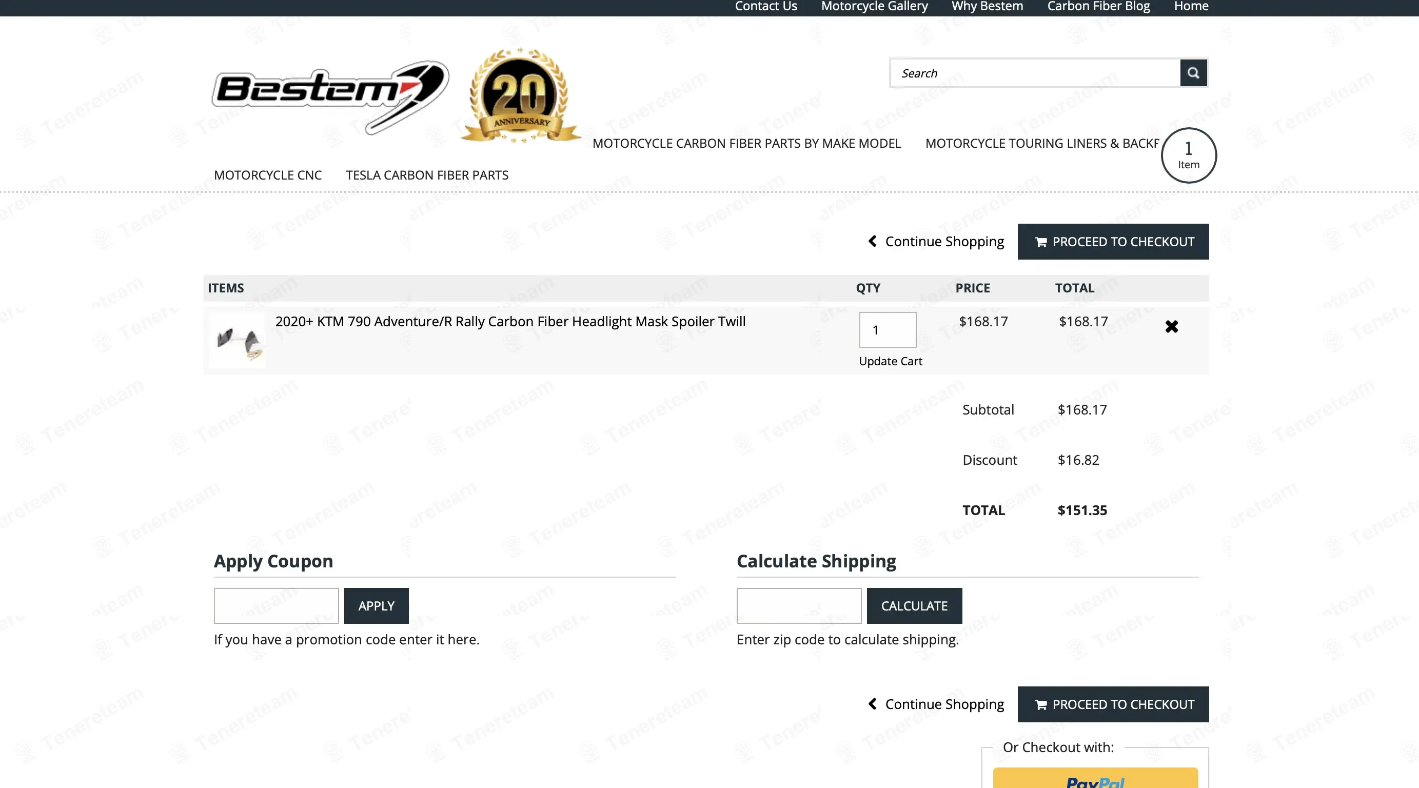Remove the KTM 790 headlight mask item
This screenshot has width=1419, height=788.
(x=1172, y=327)
